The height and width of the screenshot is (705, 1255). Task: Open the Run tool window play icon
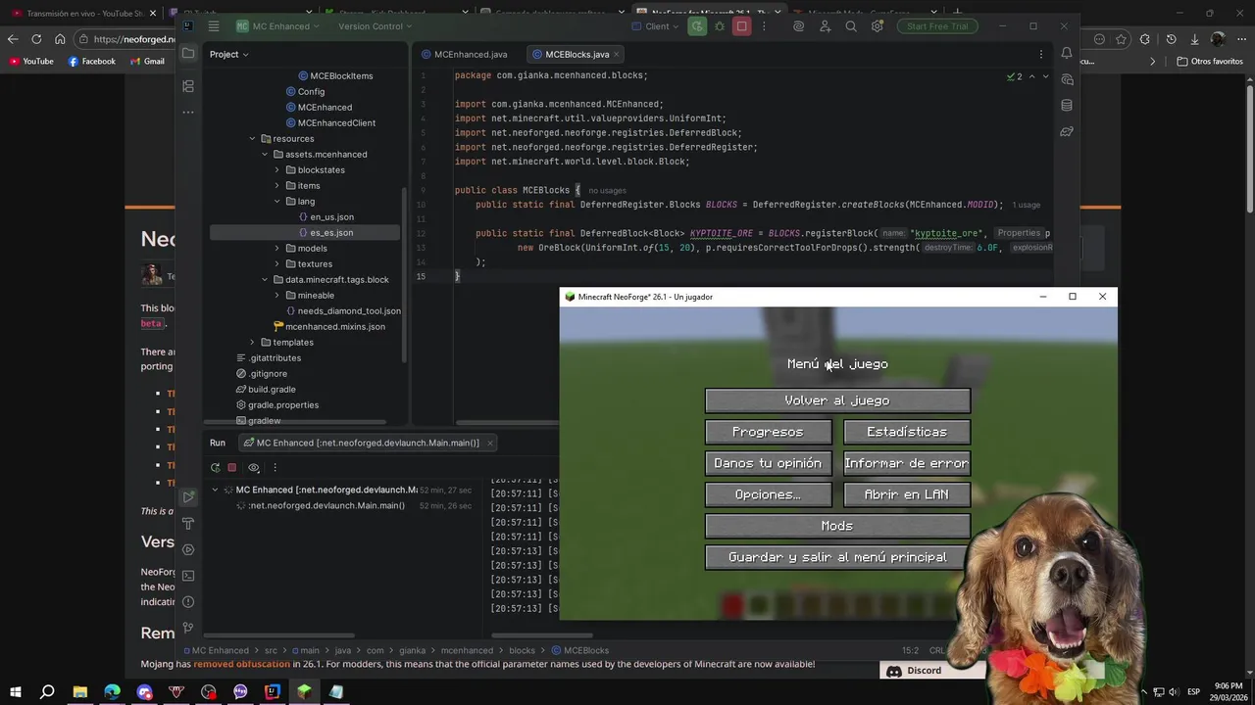point(188,497)
